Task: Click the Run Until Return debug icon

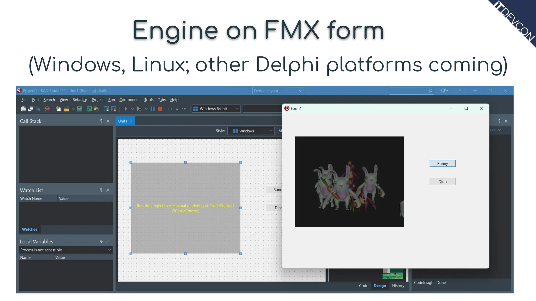Action: pos(184,109)
